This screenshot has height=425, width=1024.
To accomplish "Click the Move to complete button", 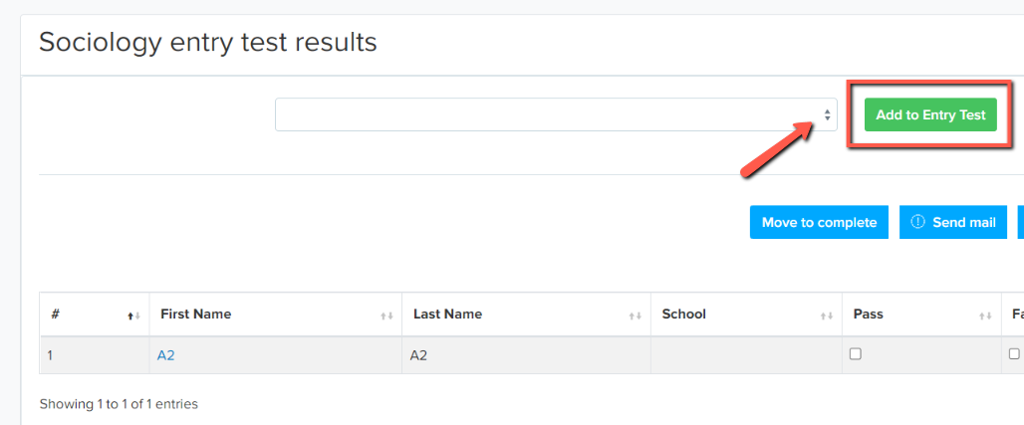I will [819, 222].
